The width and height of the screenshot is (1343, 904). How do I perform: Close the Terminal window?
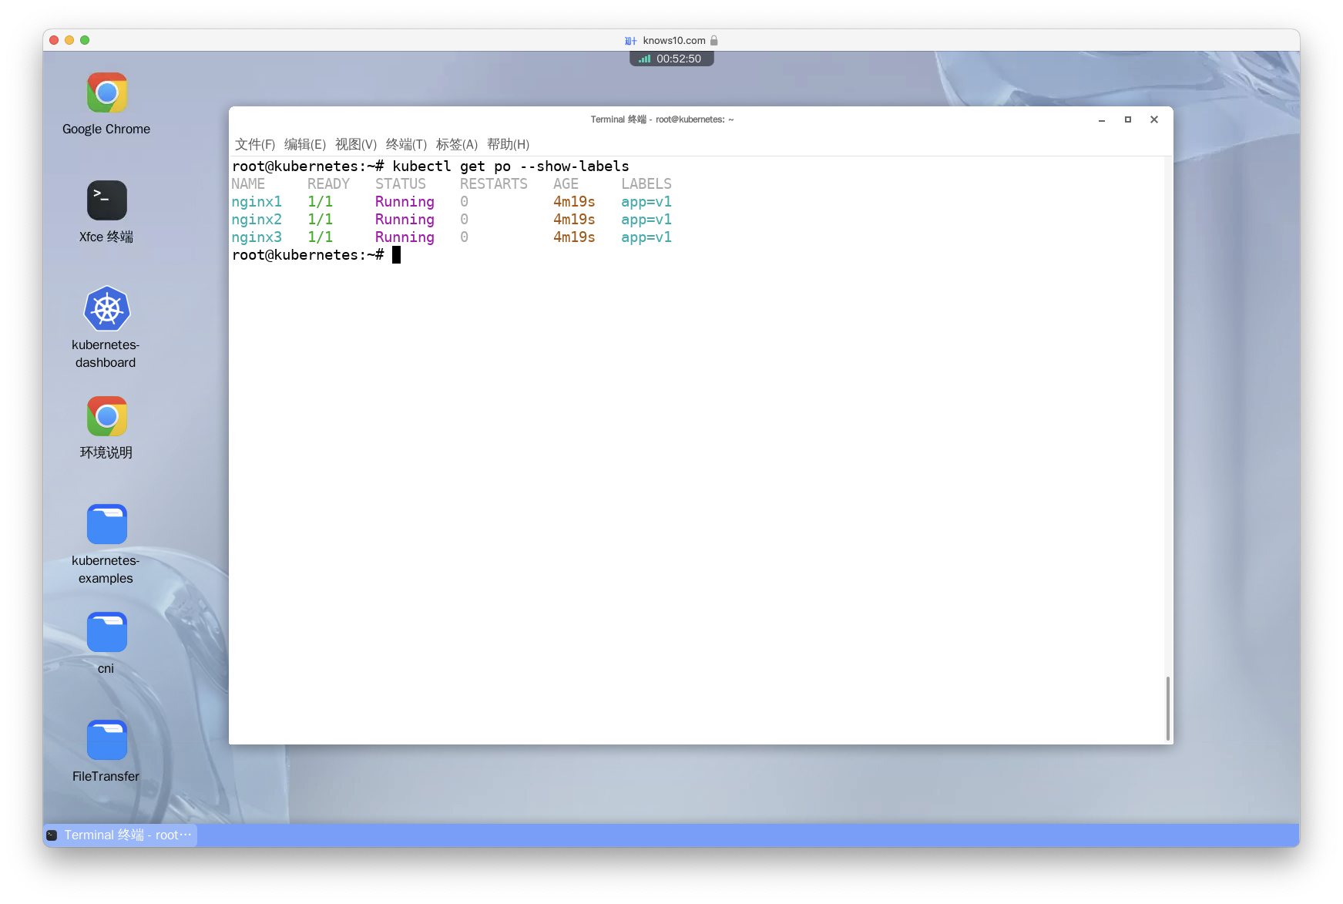(1154, 119)
